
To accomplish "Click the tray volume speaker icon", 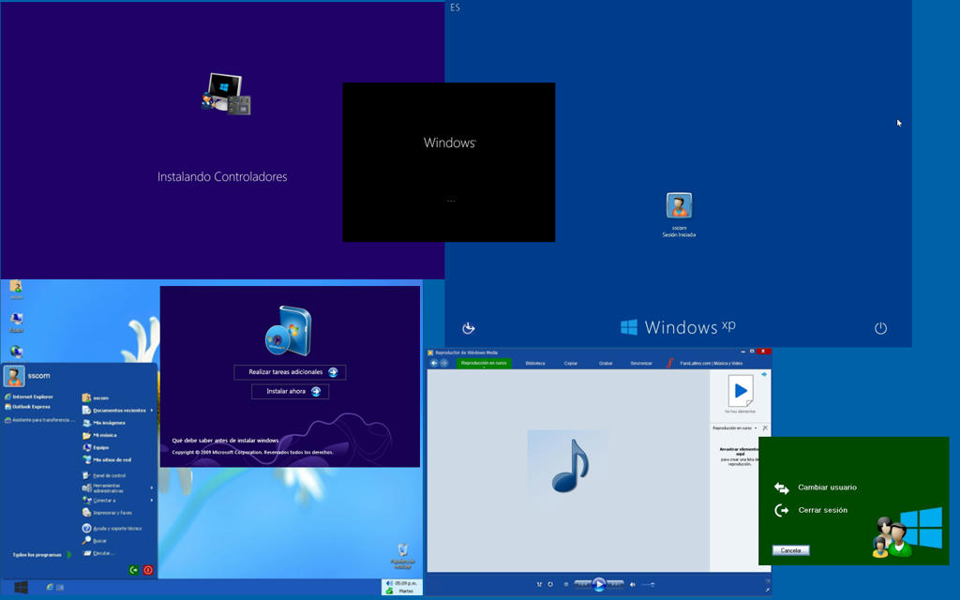I will (389, 583).
